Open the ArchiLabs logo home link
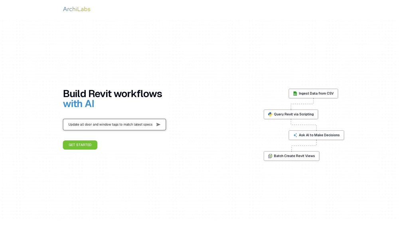This screenshot has width=399, height=225. click(77, 9)
